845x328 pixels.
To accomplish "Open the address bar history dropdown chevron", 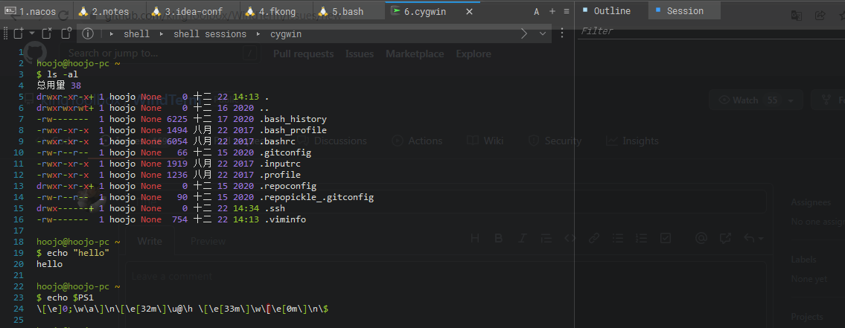I will (x=543, y=34).
